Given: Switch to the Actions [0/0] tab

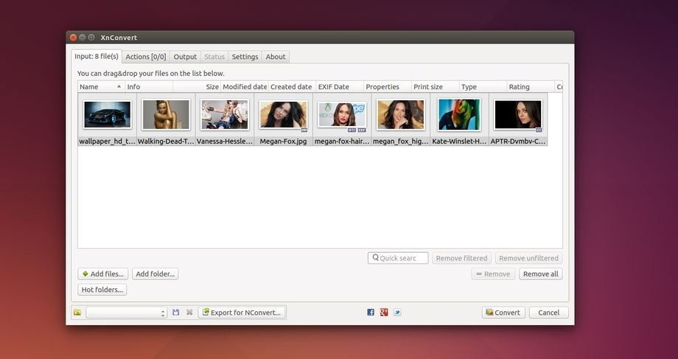Looking at the screenshot, I should [146, 57].
